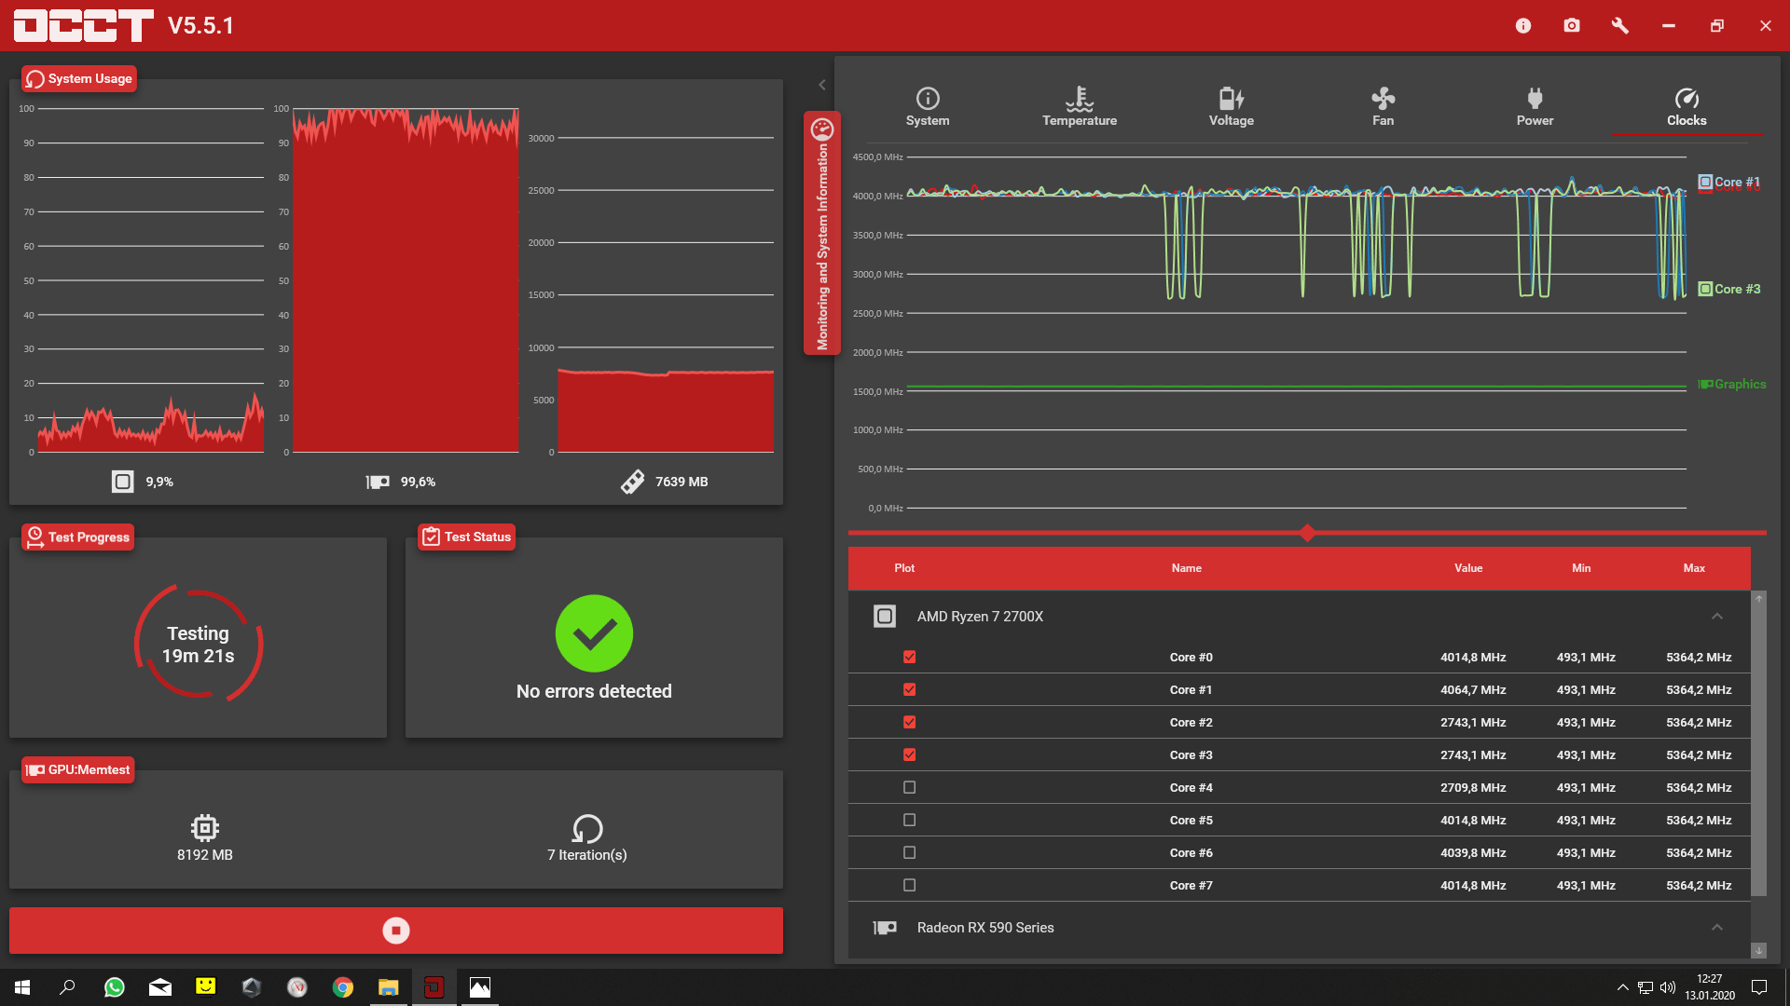Toggle the Core #7 plot checkbox
Screen dimensions: 1790x1006
click(x=910, y=886)
